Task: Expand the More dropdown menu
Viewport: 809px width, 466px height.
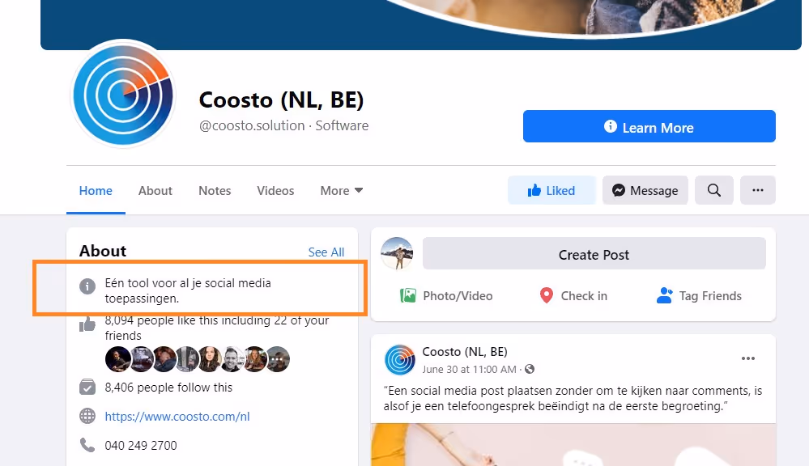Action: pos(342,191)
